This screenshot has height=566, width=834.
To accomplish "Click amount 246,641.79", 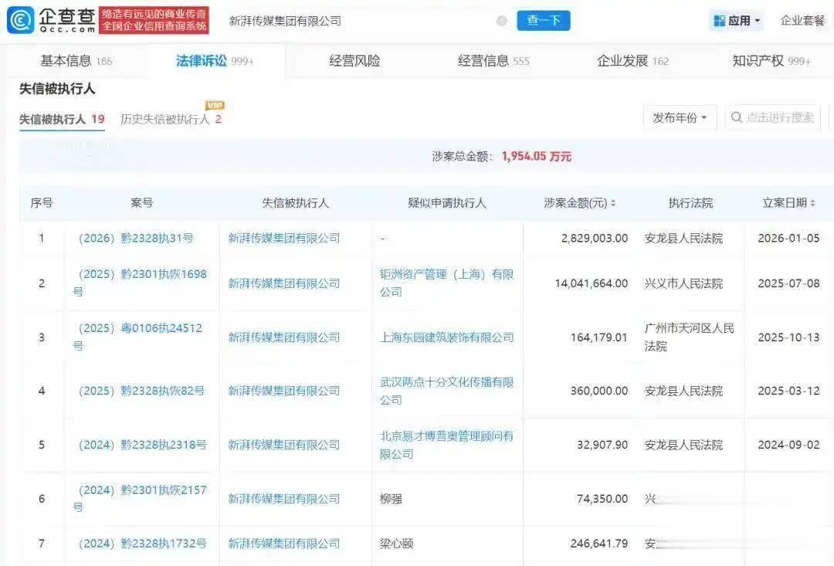I will click(599, 544).
